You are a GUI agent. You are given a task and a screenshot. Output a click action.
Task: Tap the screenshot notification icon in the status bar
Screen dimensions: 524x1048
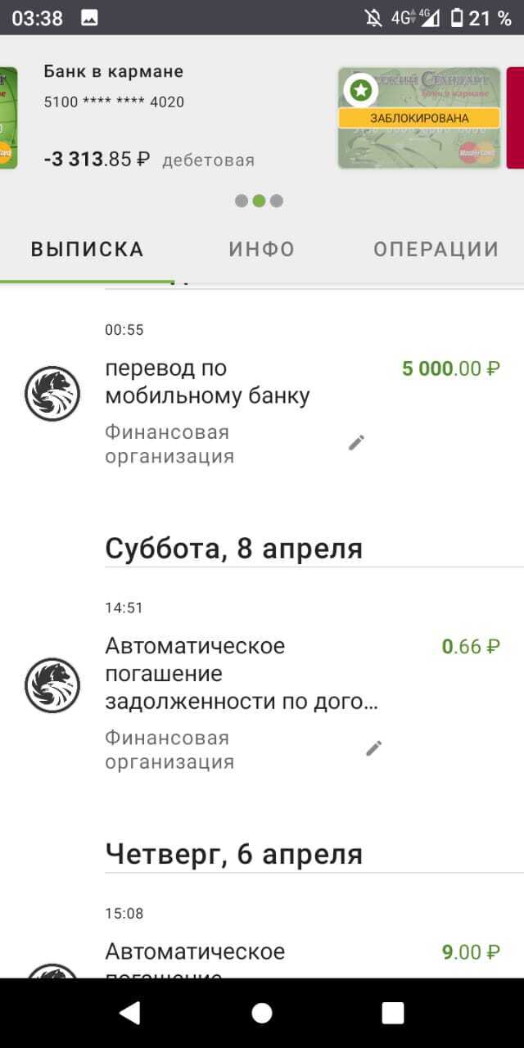click(x=90, y=18)
